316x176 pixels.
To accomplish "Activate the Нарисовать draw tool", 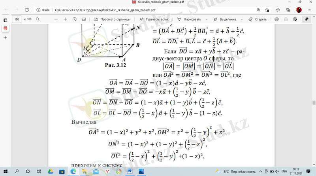I will [x=189, y=19].
